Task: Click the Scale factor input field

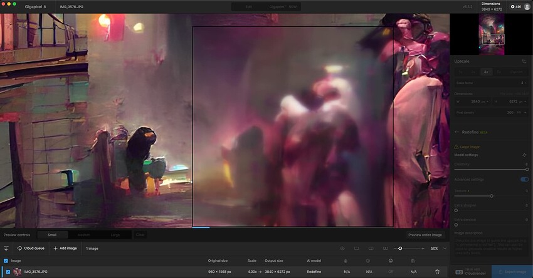Action: click(491, 83)
